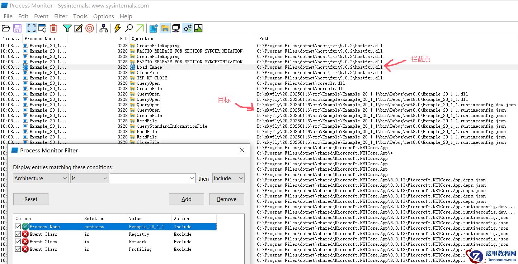
Task: Click the Operation column header
Action: click(193, 38)
